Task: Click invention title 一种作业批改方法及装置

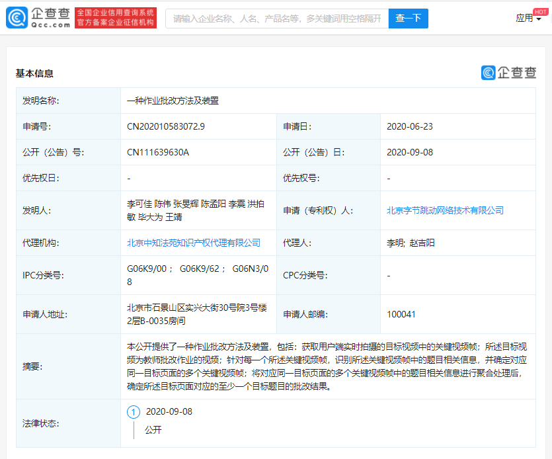Action: click(173, 101)
